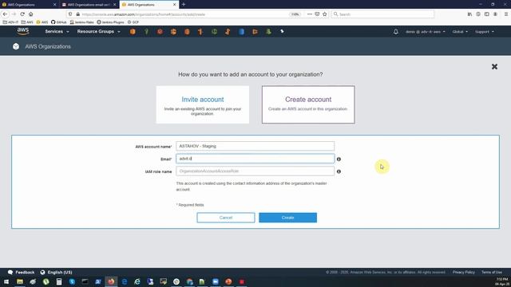Open a new browser tab with plus
511x287 pixels.
pyautogui.click(x=184, y=5)
